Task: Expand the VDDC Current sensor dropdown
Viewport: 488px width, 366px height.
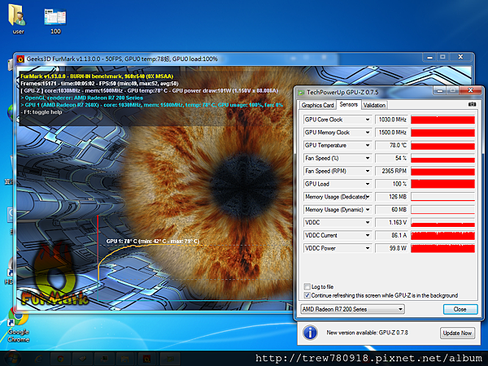Action: (x=368, y=235)
